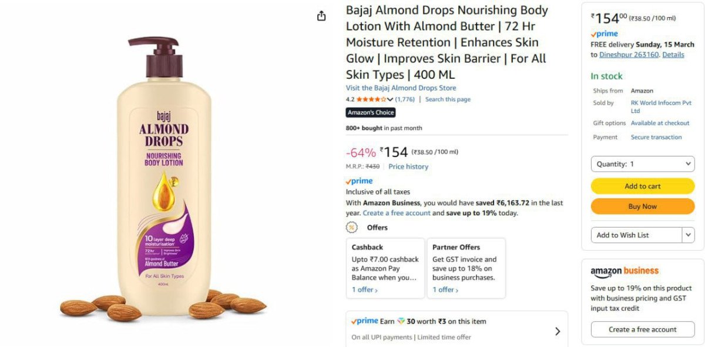Viewport: 705px width, 347px height.
Task: Open the Prime Earn offer arrow
Action: coord(558,331)
